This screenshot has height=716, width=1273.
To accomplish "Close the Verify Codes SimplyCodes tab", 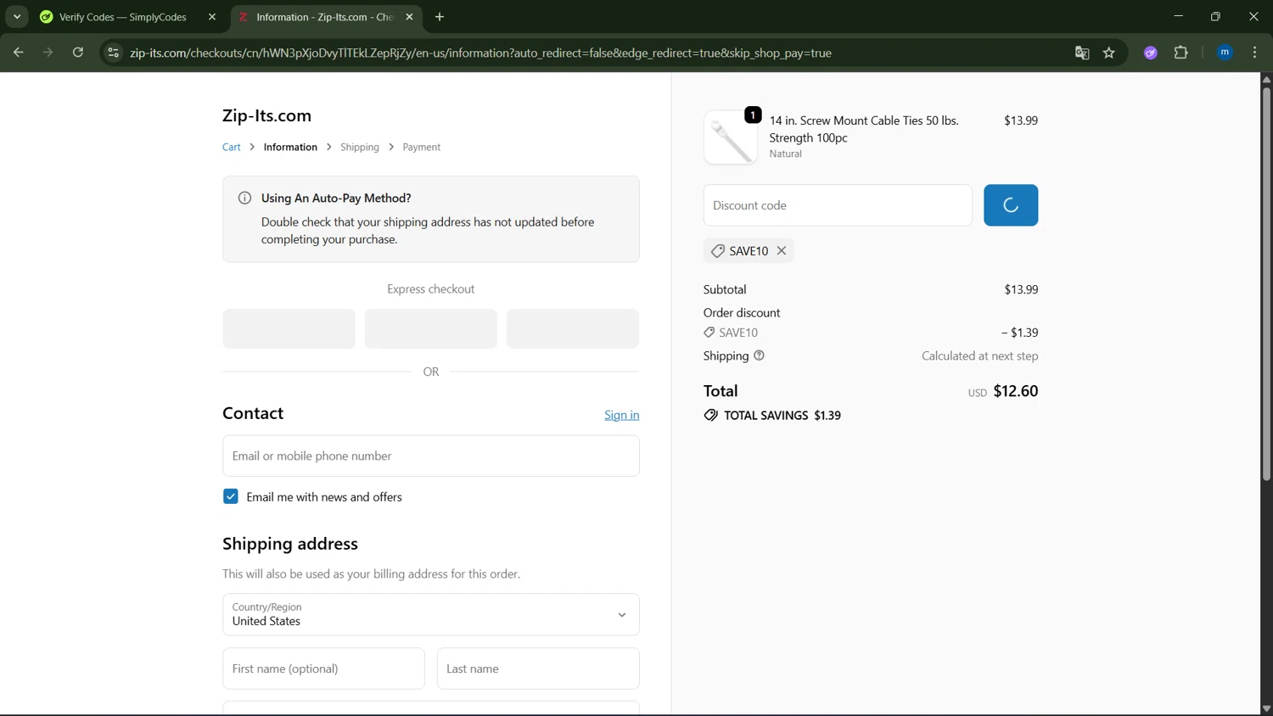I will click(x=212, y=17).
